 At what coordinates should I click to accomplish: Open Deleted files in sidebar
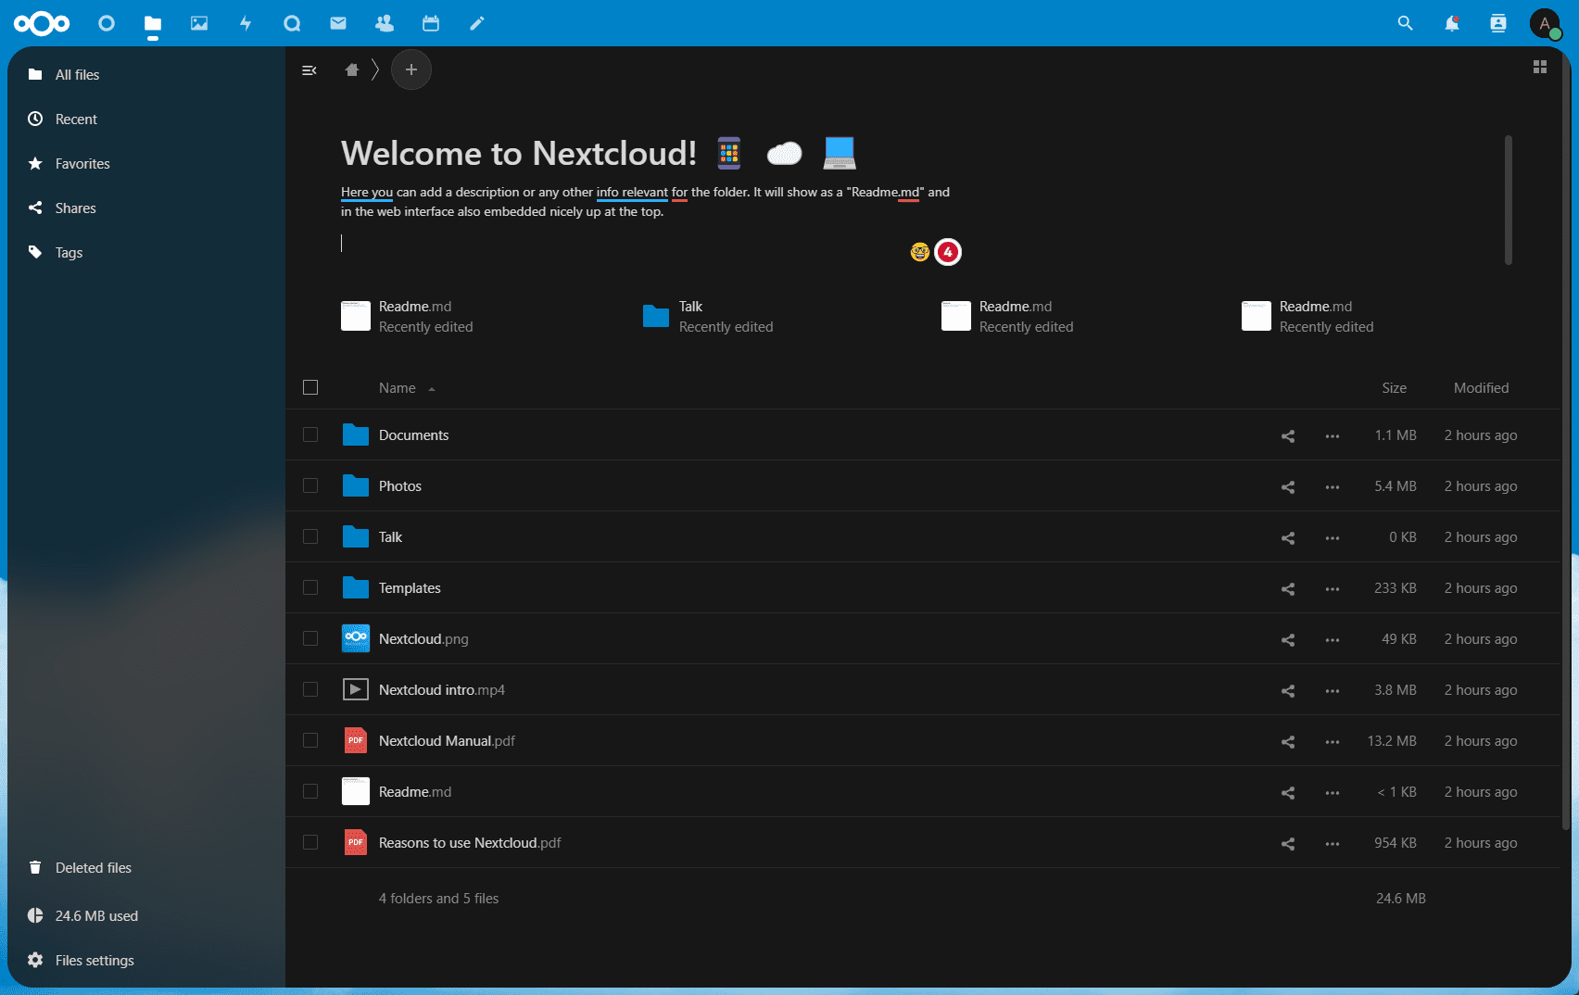(93, 868)
